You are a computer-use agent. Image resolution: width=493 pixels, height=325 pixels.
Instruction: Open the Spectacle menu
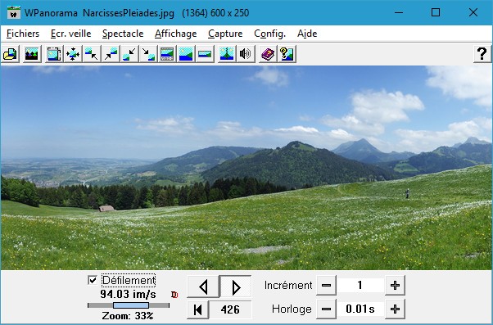[x=123, y=34]
